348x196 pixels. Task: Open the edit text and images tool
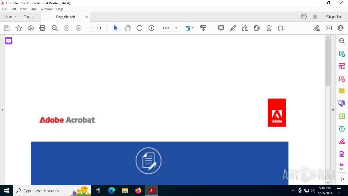(x=257, y=28)
